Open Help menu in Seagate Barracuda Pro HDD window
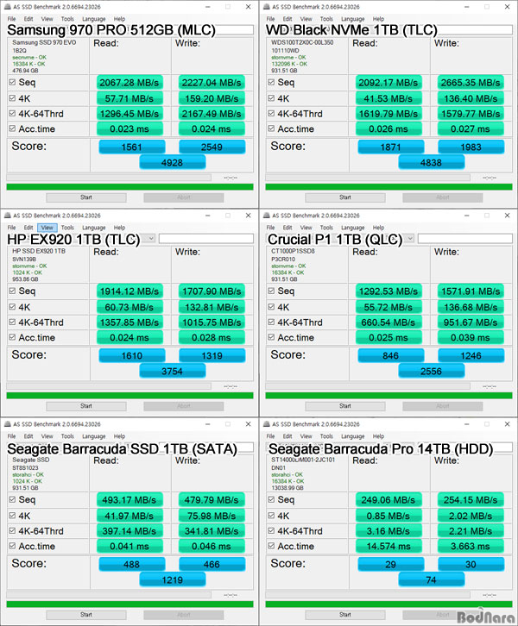The height and width of the screenshot is (626, 518). [378, 436]
